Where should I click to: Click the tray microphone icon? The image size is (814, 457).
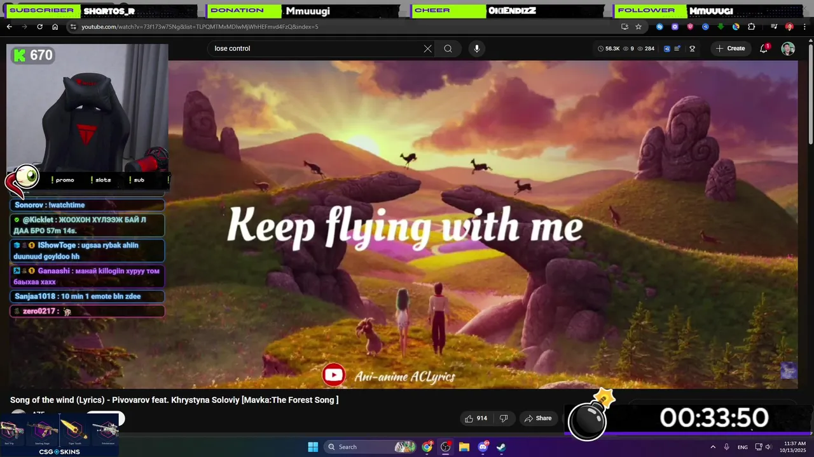click(x=727, y=447)
